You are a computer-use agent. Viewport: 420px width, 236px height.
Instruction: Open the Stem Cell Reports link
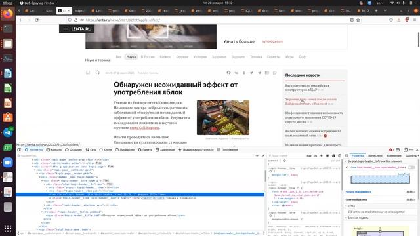click(144, 128)
